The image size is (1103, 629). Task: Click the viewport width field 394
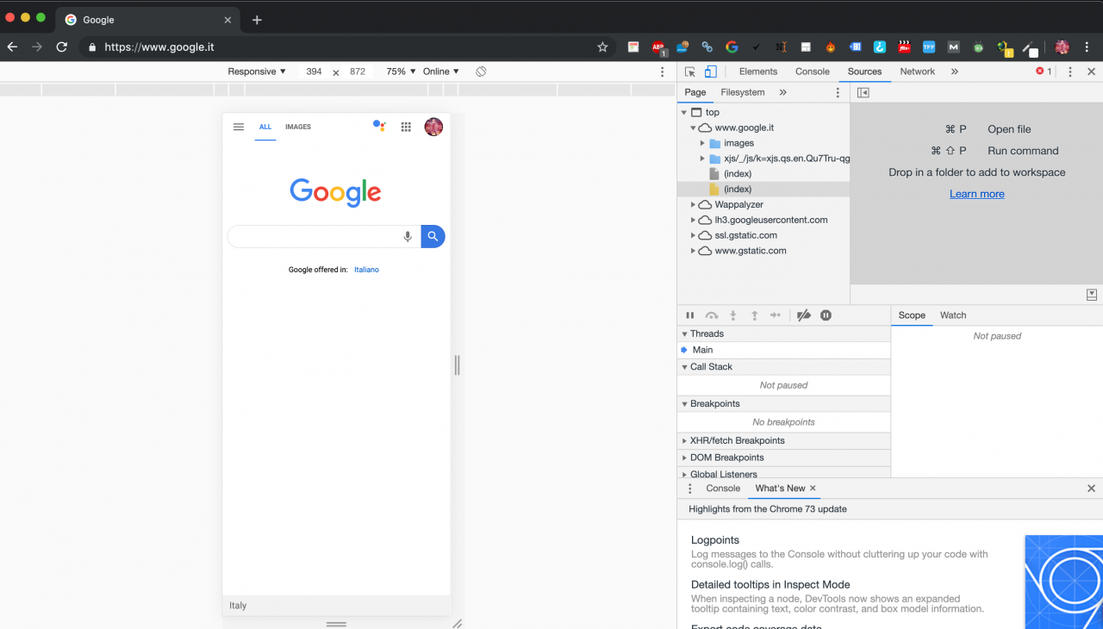314,72
